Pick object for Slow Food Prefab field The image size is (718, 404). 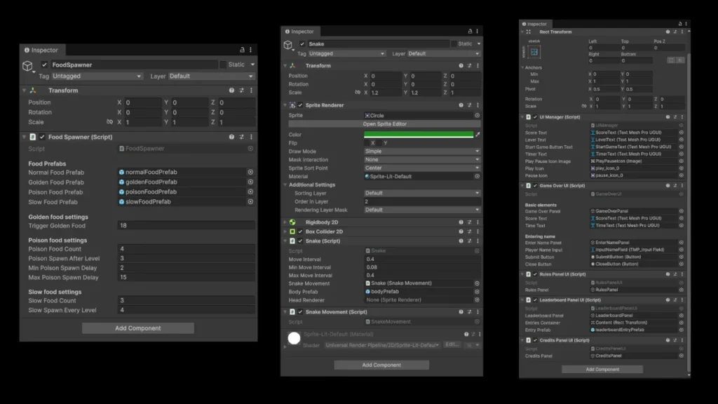point(250,201)
